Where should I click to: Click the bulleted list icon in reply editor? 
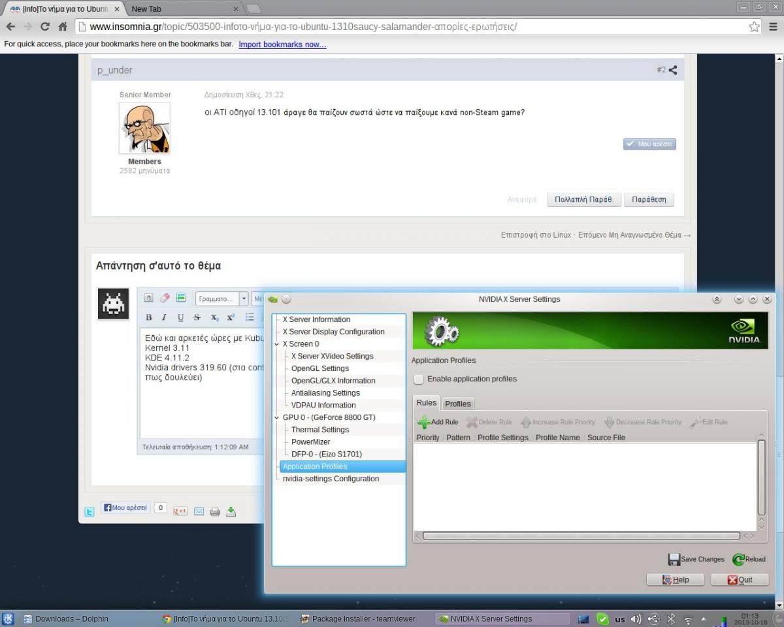click(x=249, y=317)
